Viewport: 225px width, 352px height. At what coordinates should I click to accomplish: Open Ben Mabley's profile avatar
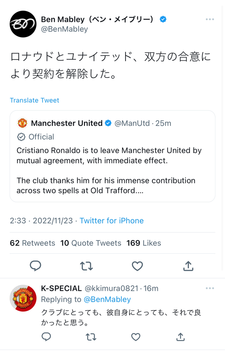tap(23, 24)
